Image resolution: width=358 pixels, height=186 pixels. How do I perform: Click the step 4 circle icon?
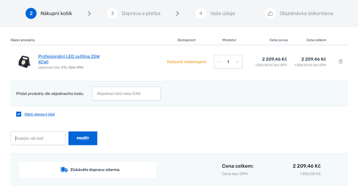point(201,14)
